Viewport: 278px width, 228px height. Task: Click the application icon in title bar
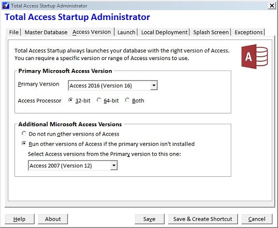point(6,6)
